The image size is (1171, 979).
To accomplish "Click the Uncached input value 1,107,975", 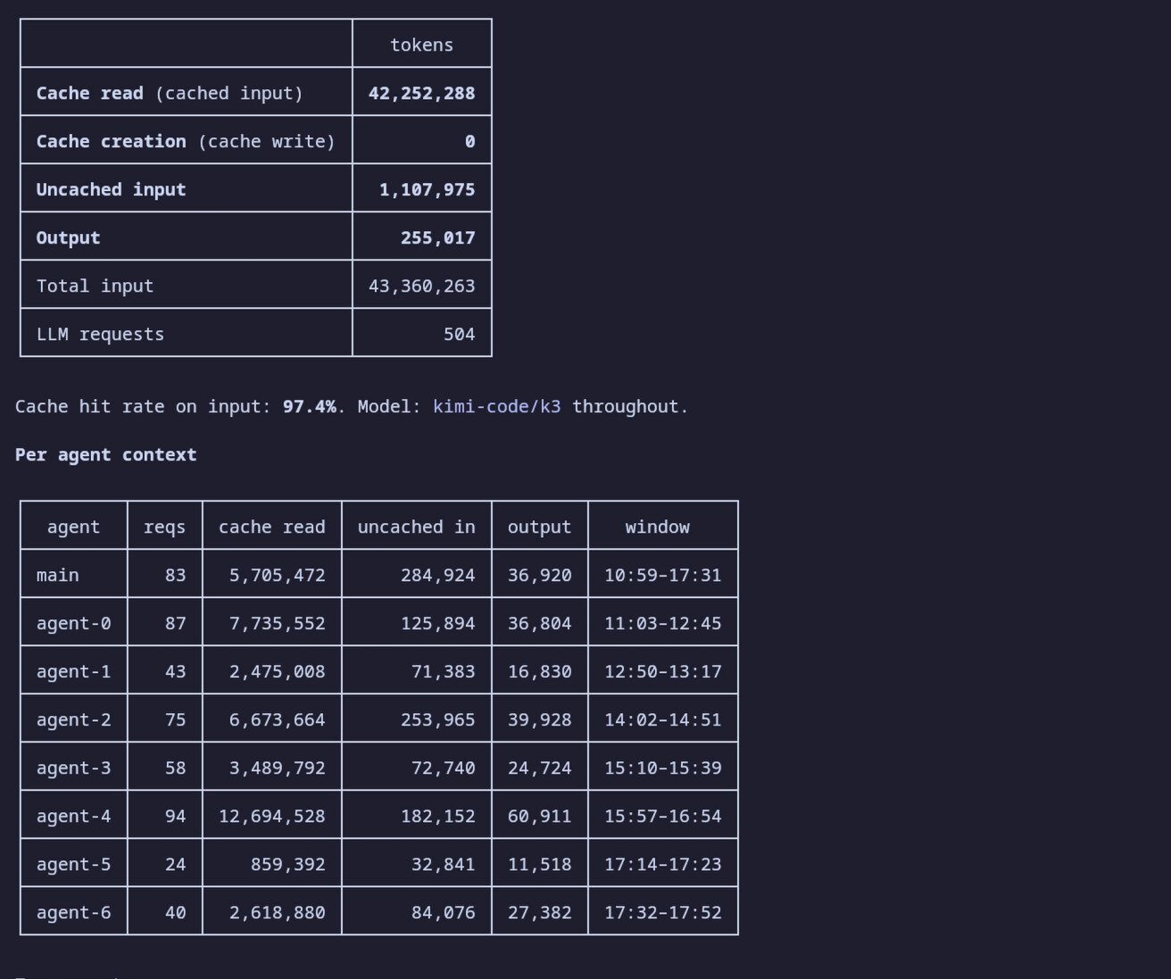I will point(427,189).
